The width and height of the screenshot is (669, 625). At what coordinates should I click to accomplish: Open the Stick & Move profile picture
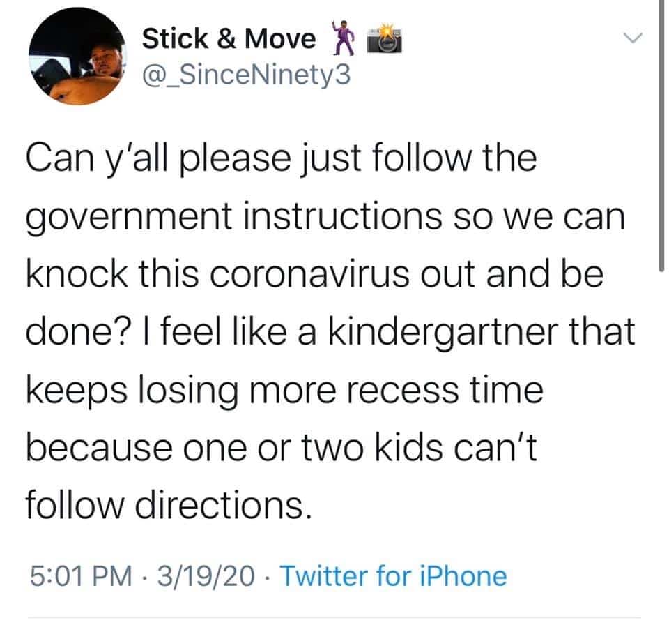tap(77, 56)
